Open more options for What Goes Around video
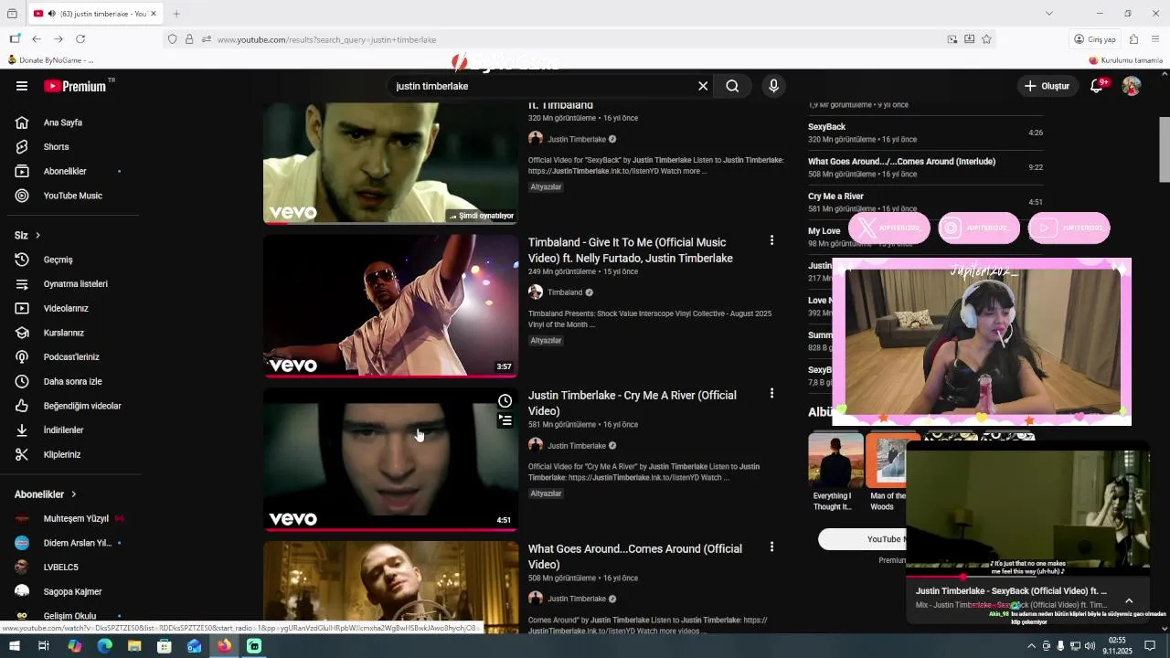Viewport: 1170px width, 658px height. point(771,547)
